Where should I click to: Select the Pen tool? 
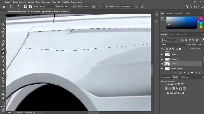click(3, 78)
